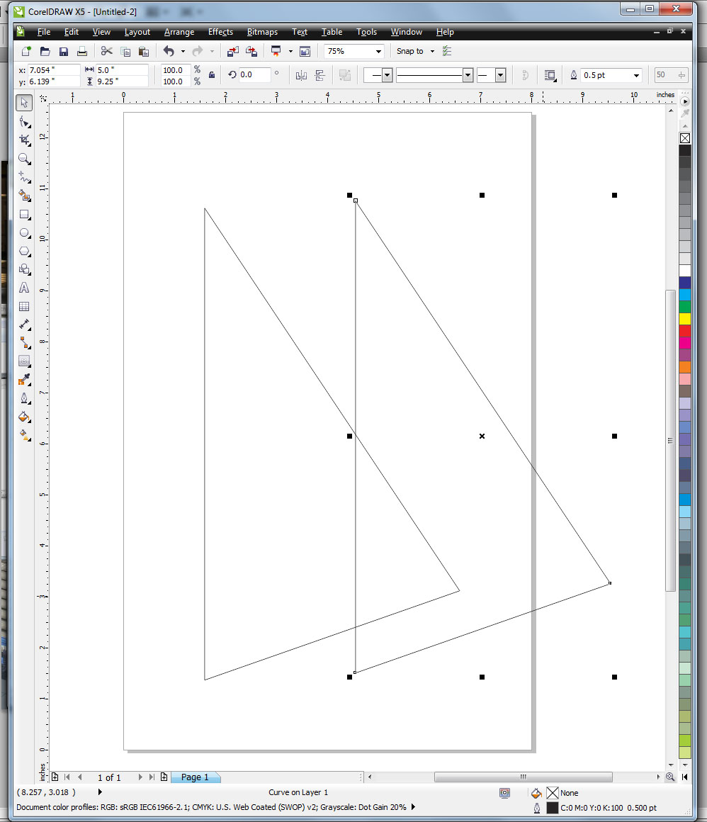The image size is (707, 822).
Task: Expand the status bar info arrow
Action: coord(100,792)
